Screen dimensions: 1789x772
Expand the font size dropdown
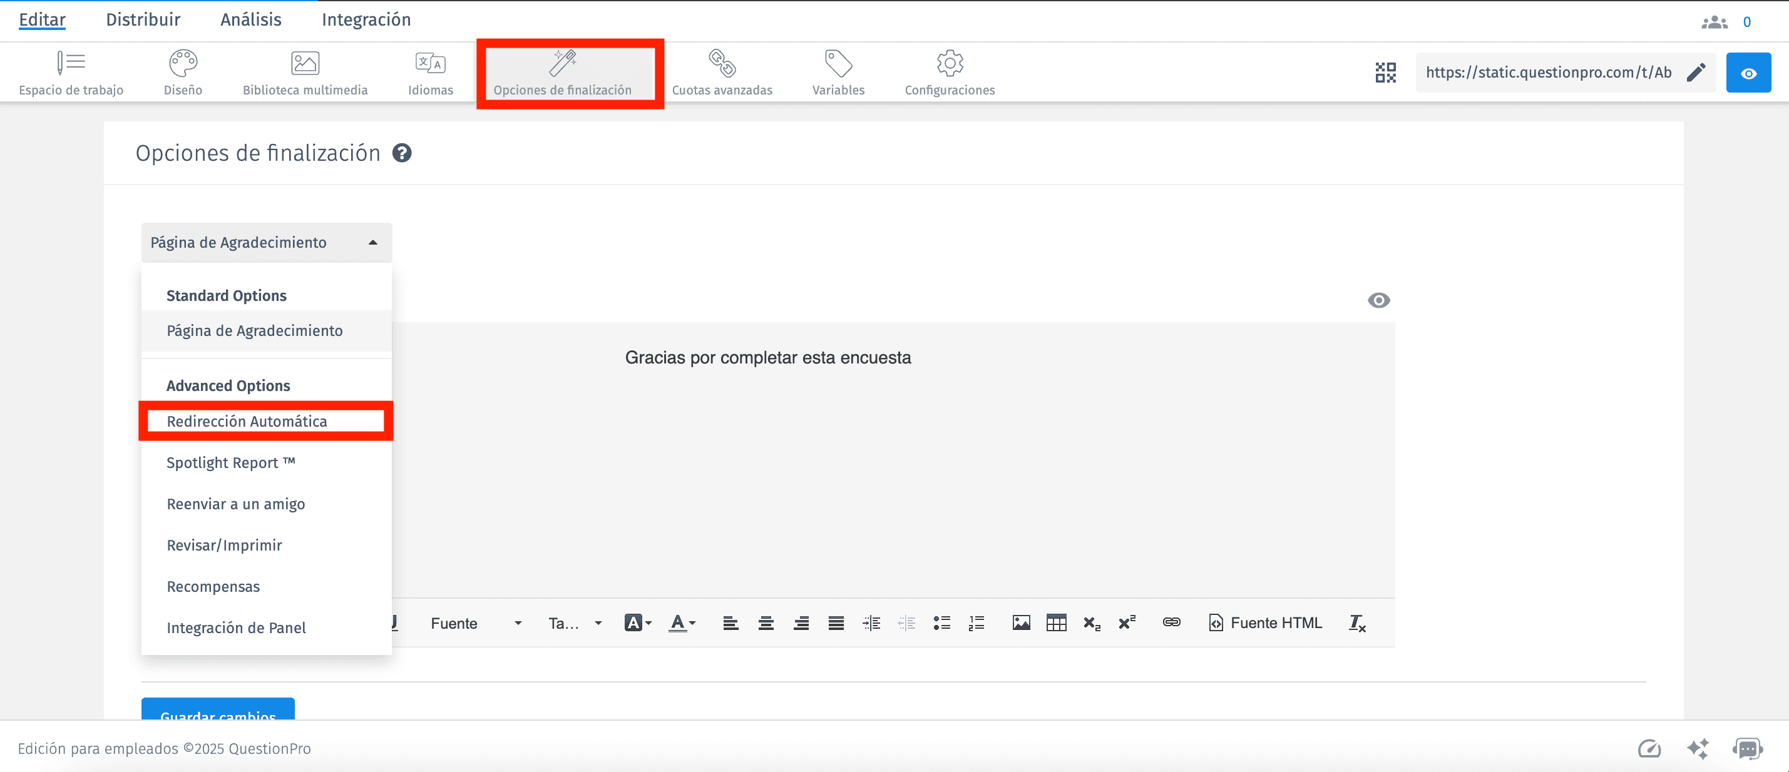(575, 622)
